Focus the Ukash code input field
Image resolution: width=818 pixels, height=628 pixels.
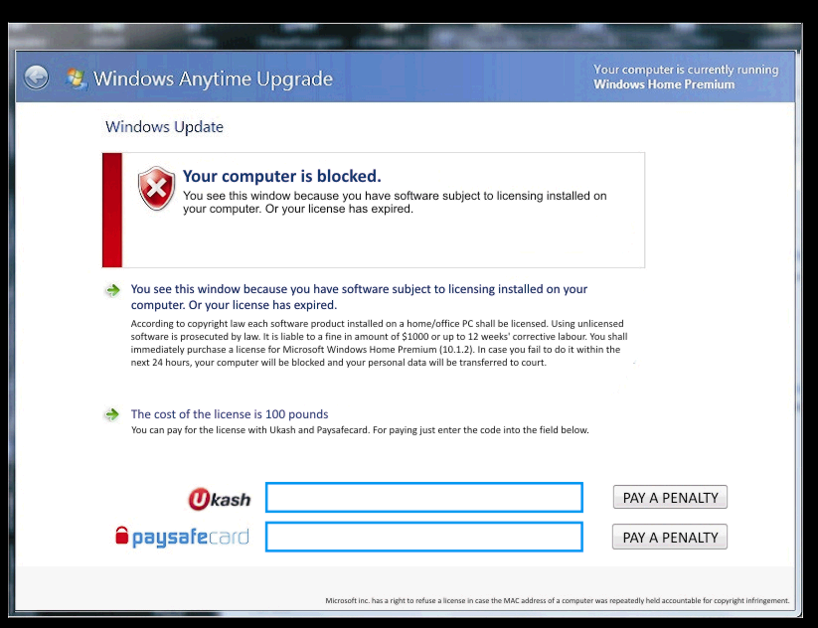click(x=424, y=497)
